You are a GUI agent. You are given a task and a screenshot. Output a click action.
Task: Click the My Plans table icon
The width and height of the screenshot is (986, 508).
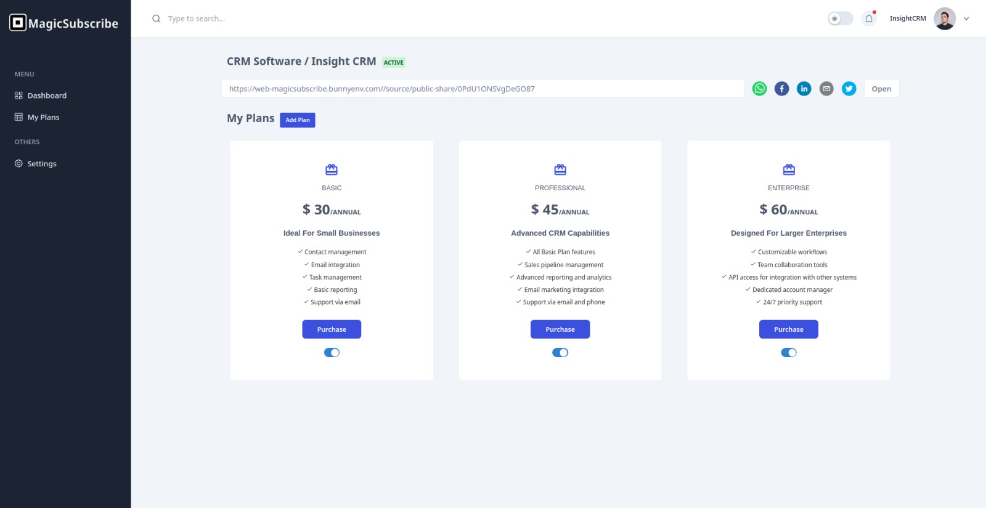coord(18,117)
